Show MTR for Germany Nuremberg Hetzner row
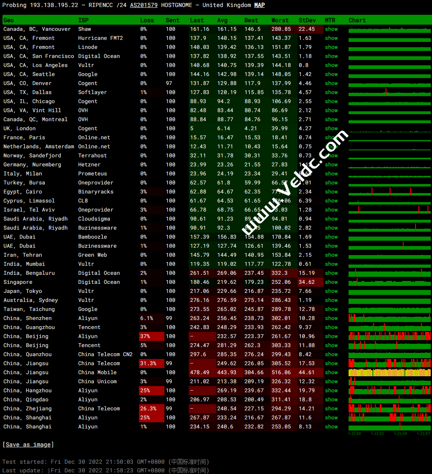 (331, 165)
